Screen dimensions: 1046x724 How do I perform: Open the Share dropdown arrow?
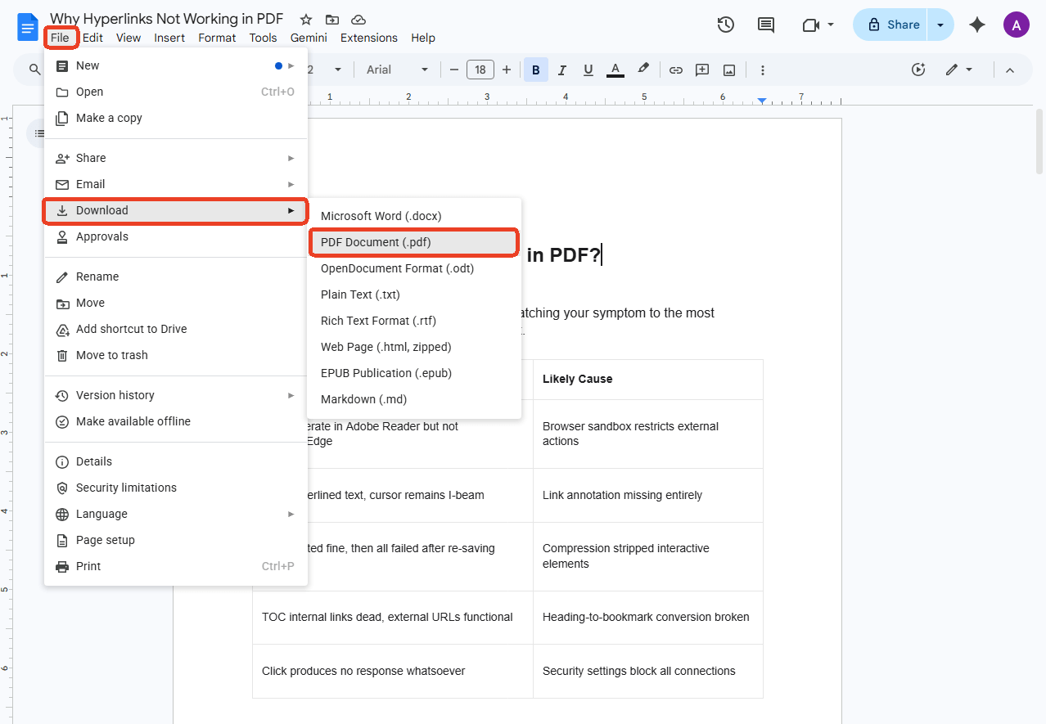pyautogui.click(x=940, y=25)
